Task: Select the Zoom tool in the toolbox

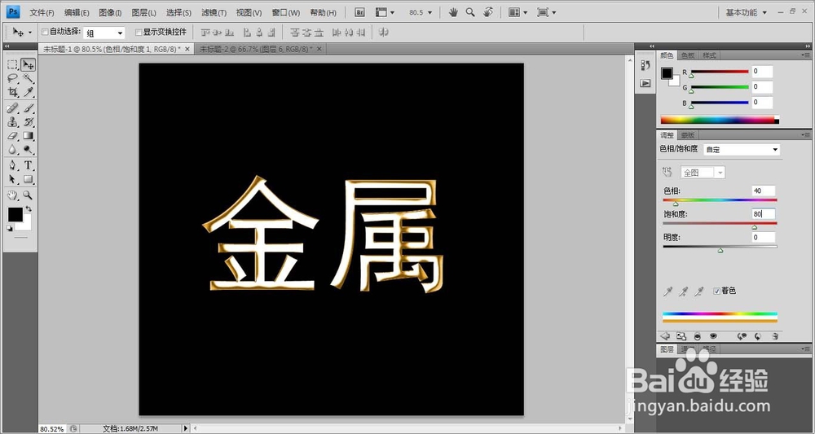Action: click(x=28, y=195)
